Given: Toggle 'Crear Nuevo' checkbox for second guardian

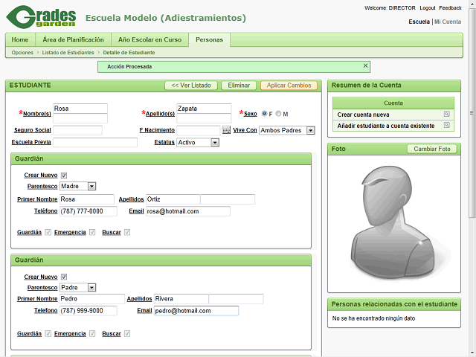Looking at the screenshot, I should click(x=64, y=277).
